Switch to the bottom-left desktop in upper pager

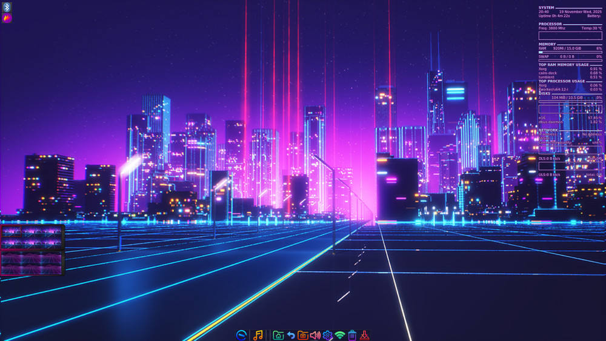tap(11, 242)
